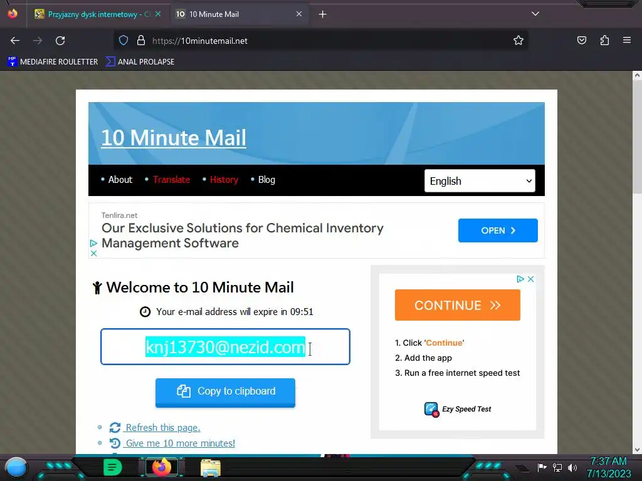The height and width of the screenshot is (481, 642).
Task: Open the Blog menu item
Action: 266,180
